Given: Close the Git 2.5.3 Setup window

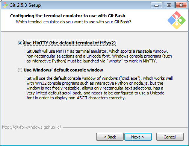Looking at the screenshot, I should pos(181,5).
